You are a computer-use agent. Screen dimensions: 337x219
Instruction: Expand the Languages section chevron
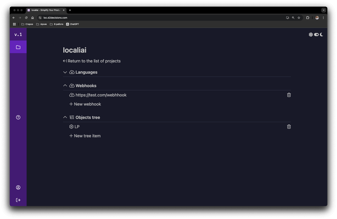point(65,72)
